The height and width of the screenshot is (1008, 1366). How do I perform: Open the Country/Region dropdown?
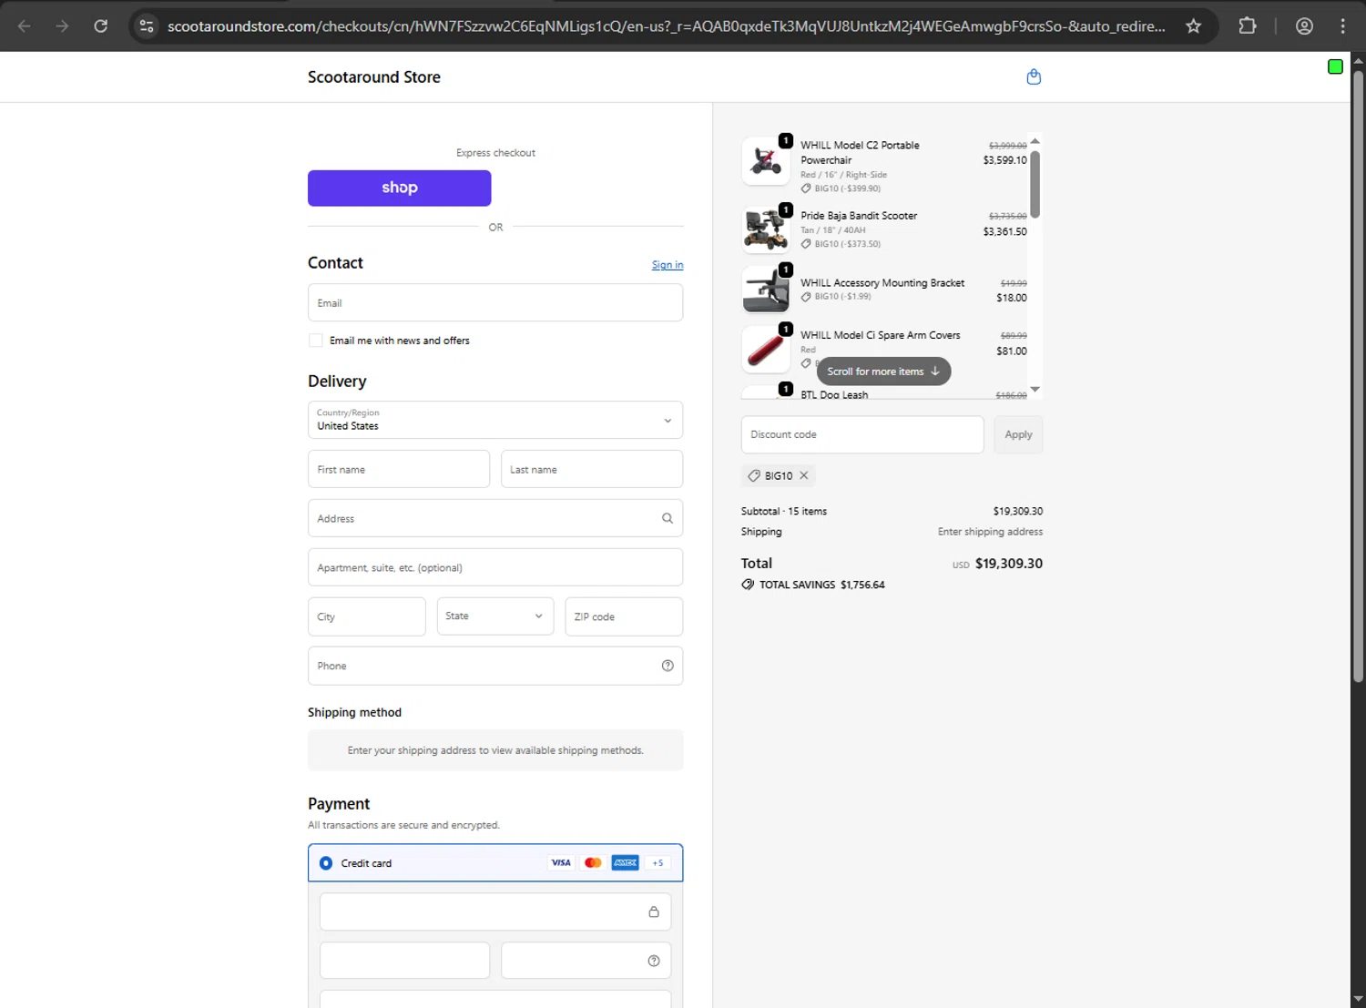495,420
